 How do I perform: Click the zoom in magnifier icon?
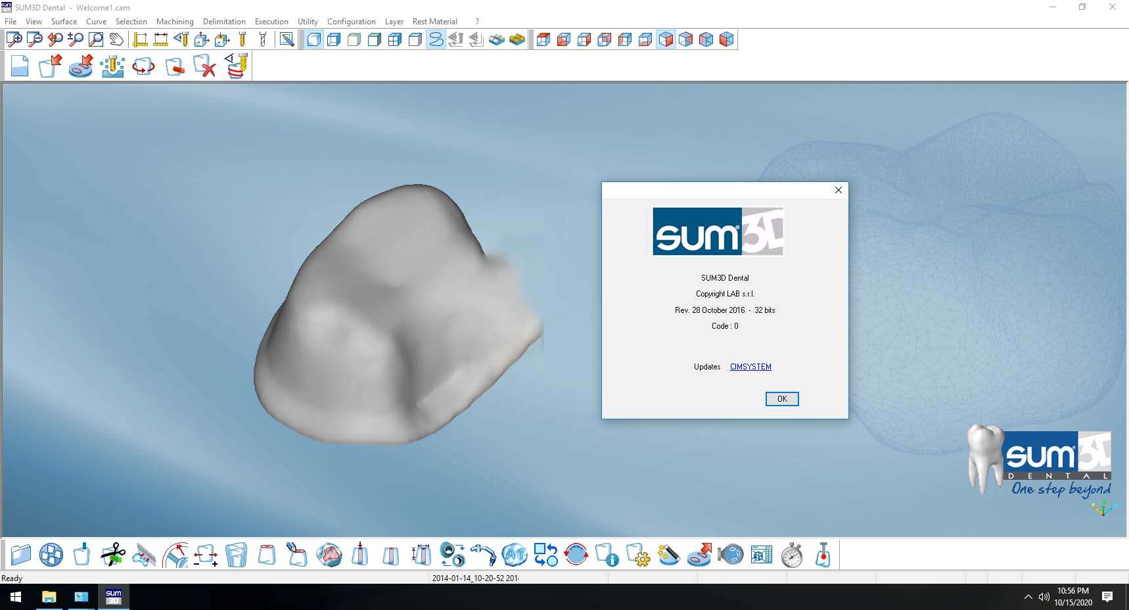[14, 39]
